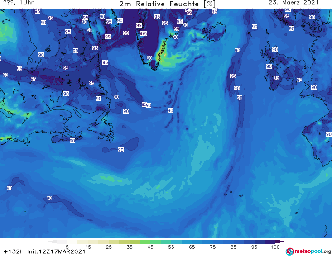The image size is (332, 256).
Task: Click the legend value '25'
Action: (x=109, y=247)
